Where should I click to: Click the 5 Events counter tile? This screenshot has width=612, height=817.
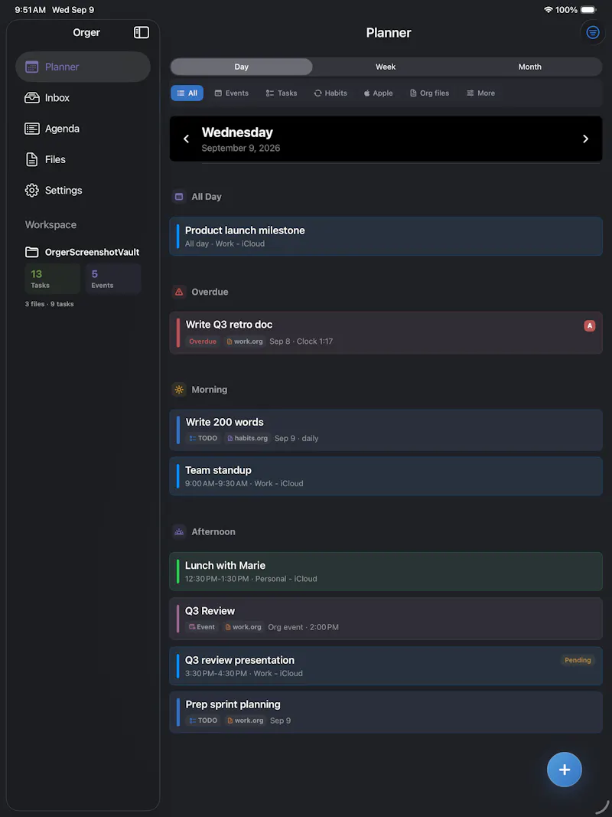[113, 279]
